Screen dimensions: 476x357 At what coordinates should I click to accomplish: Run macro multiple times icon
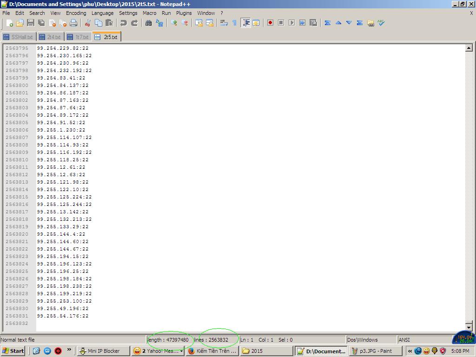coord(302,23)
